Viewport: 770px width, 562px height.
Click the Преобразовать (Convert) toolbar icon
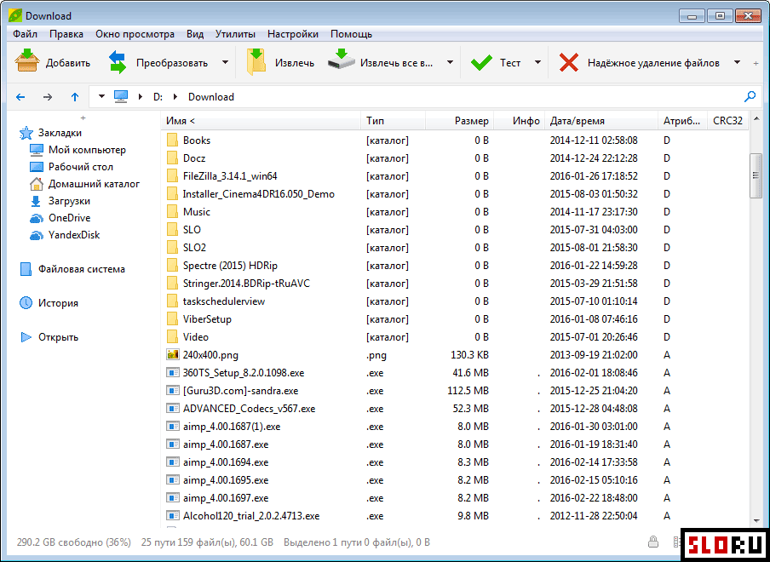[118, 62]
